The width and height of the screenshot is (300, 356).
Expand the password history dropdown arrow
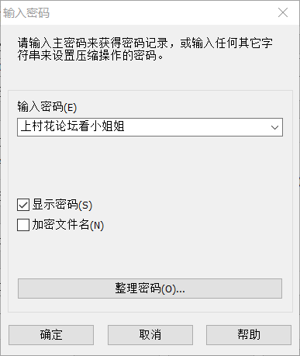[x=274, y=127]
